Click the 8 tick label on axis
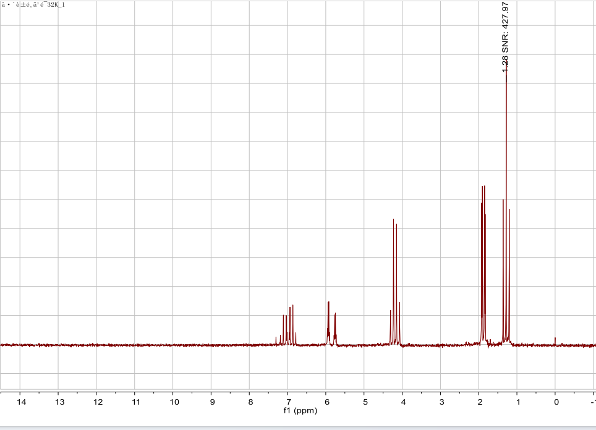The image size is (596, 430). tap(250, 402)
